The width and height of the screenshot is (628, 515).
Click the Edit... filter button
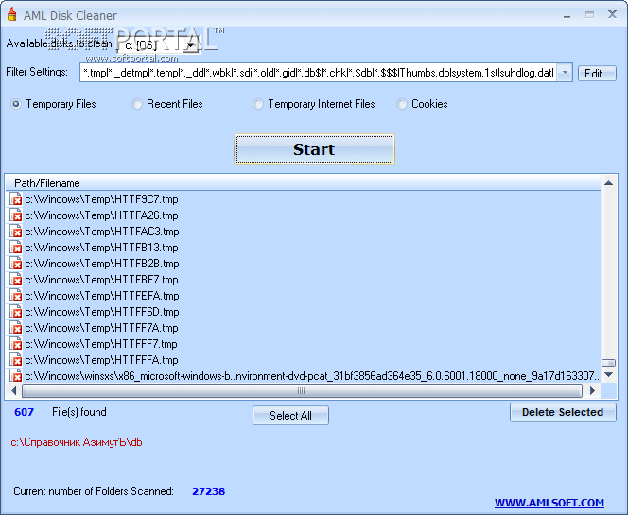(x=597, y=73)
